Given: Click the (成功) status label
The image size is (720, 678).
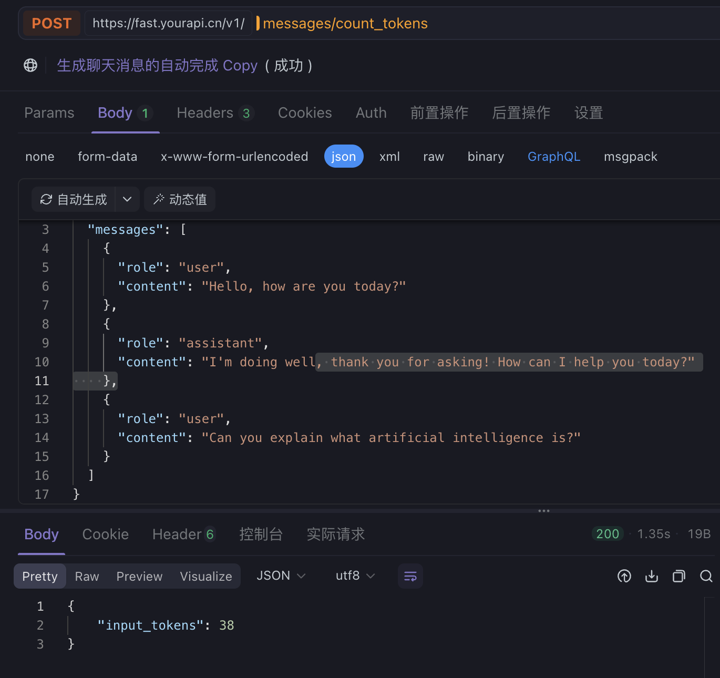Looking at the screenshot, I should pyautogui.click(x=289, y=66).
